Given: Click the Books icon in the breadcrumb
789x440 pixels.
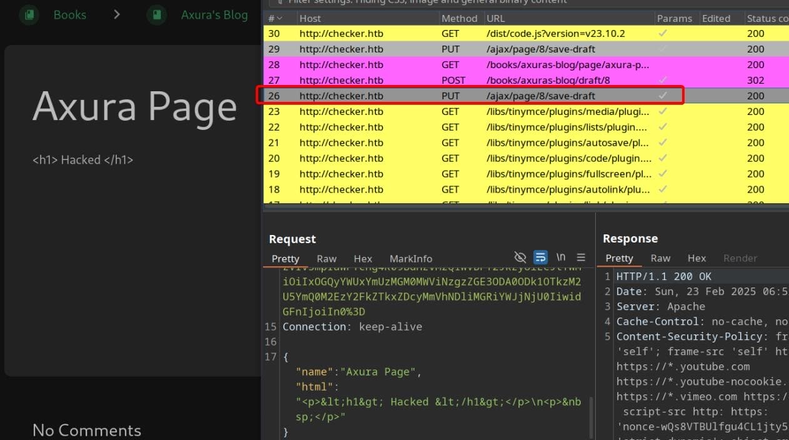Looking at the screenshot, I should click(x=29, y=14).
